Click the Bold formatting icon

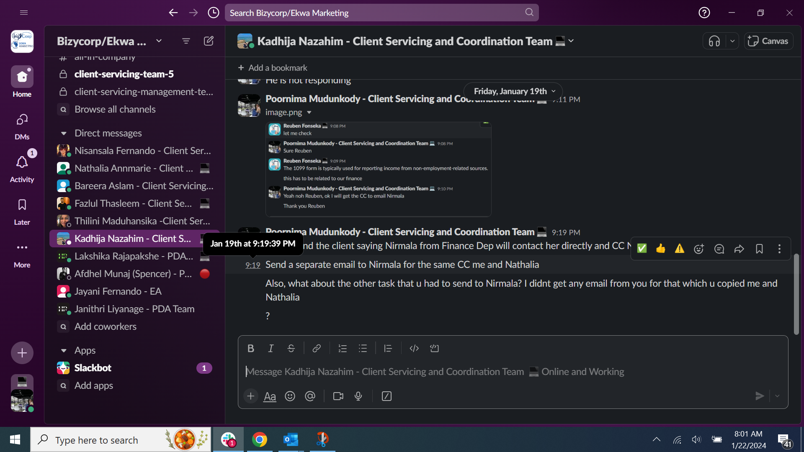250,348
